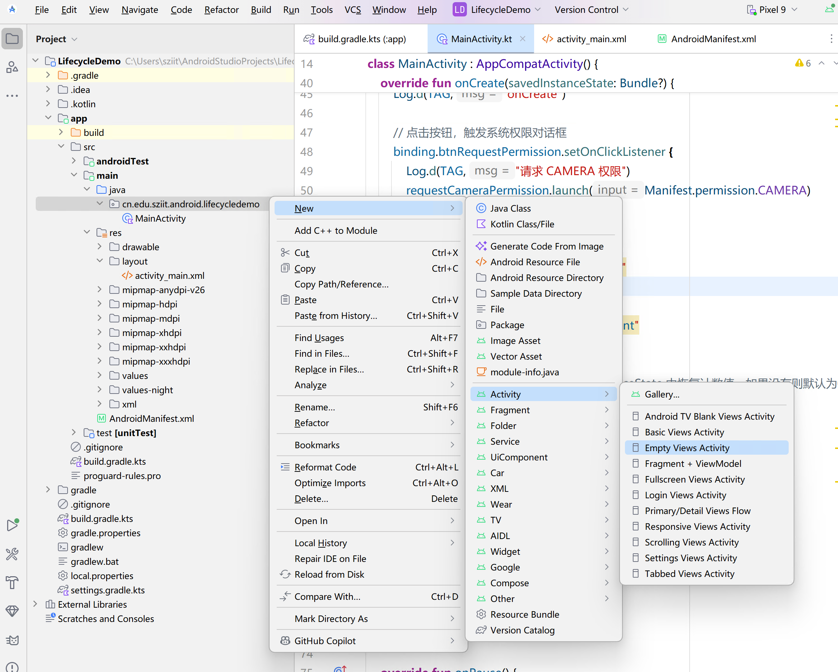This screenshot has width=838, height=672.
Task: Open the Structure tool window icon
Action: [12, 67]
